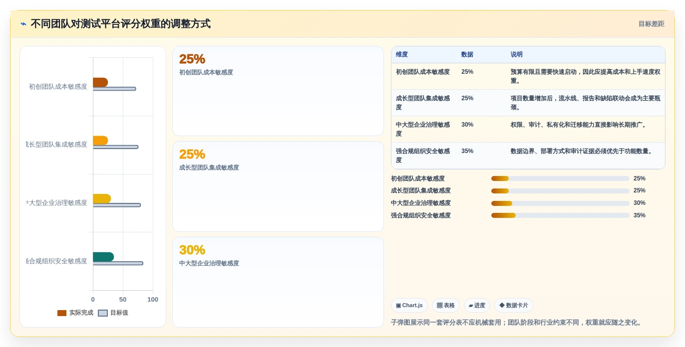
Task: Click the 成长型团队集成敏感度 progress bar
Action: click(560, 191)
